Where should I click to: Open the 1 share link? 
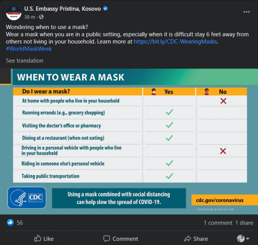click(244, 223)
